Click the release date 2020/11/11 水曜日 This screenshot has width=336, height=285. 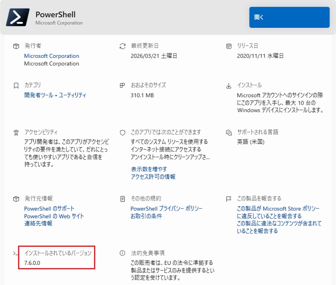point(260,56)
